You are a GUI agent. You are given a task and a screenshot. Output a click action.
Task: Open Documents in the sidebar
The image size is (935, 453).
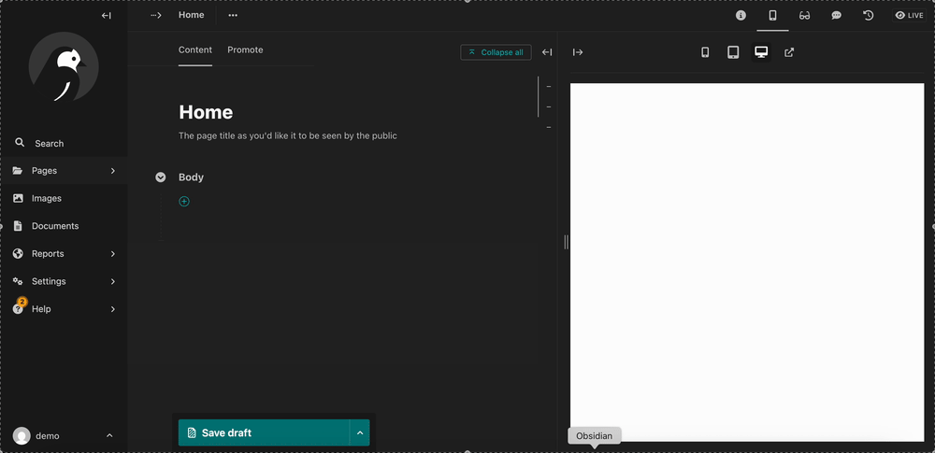tap(64, 226)
